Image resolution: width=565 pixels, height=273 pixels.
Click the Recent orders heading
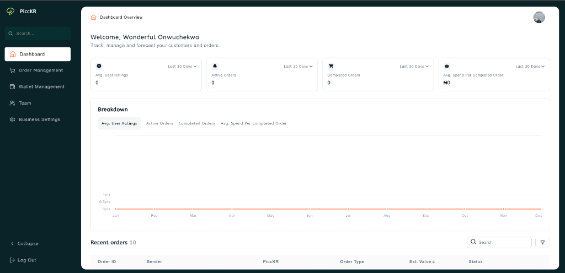(109, 243)
